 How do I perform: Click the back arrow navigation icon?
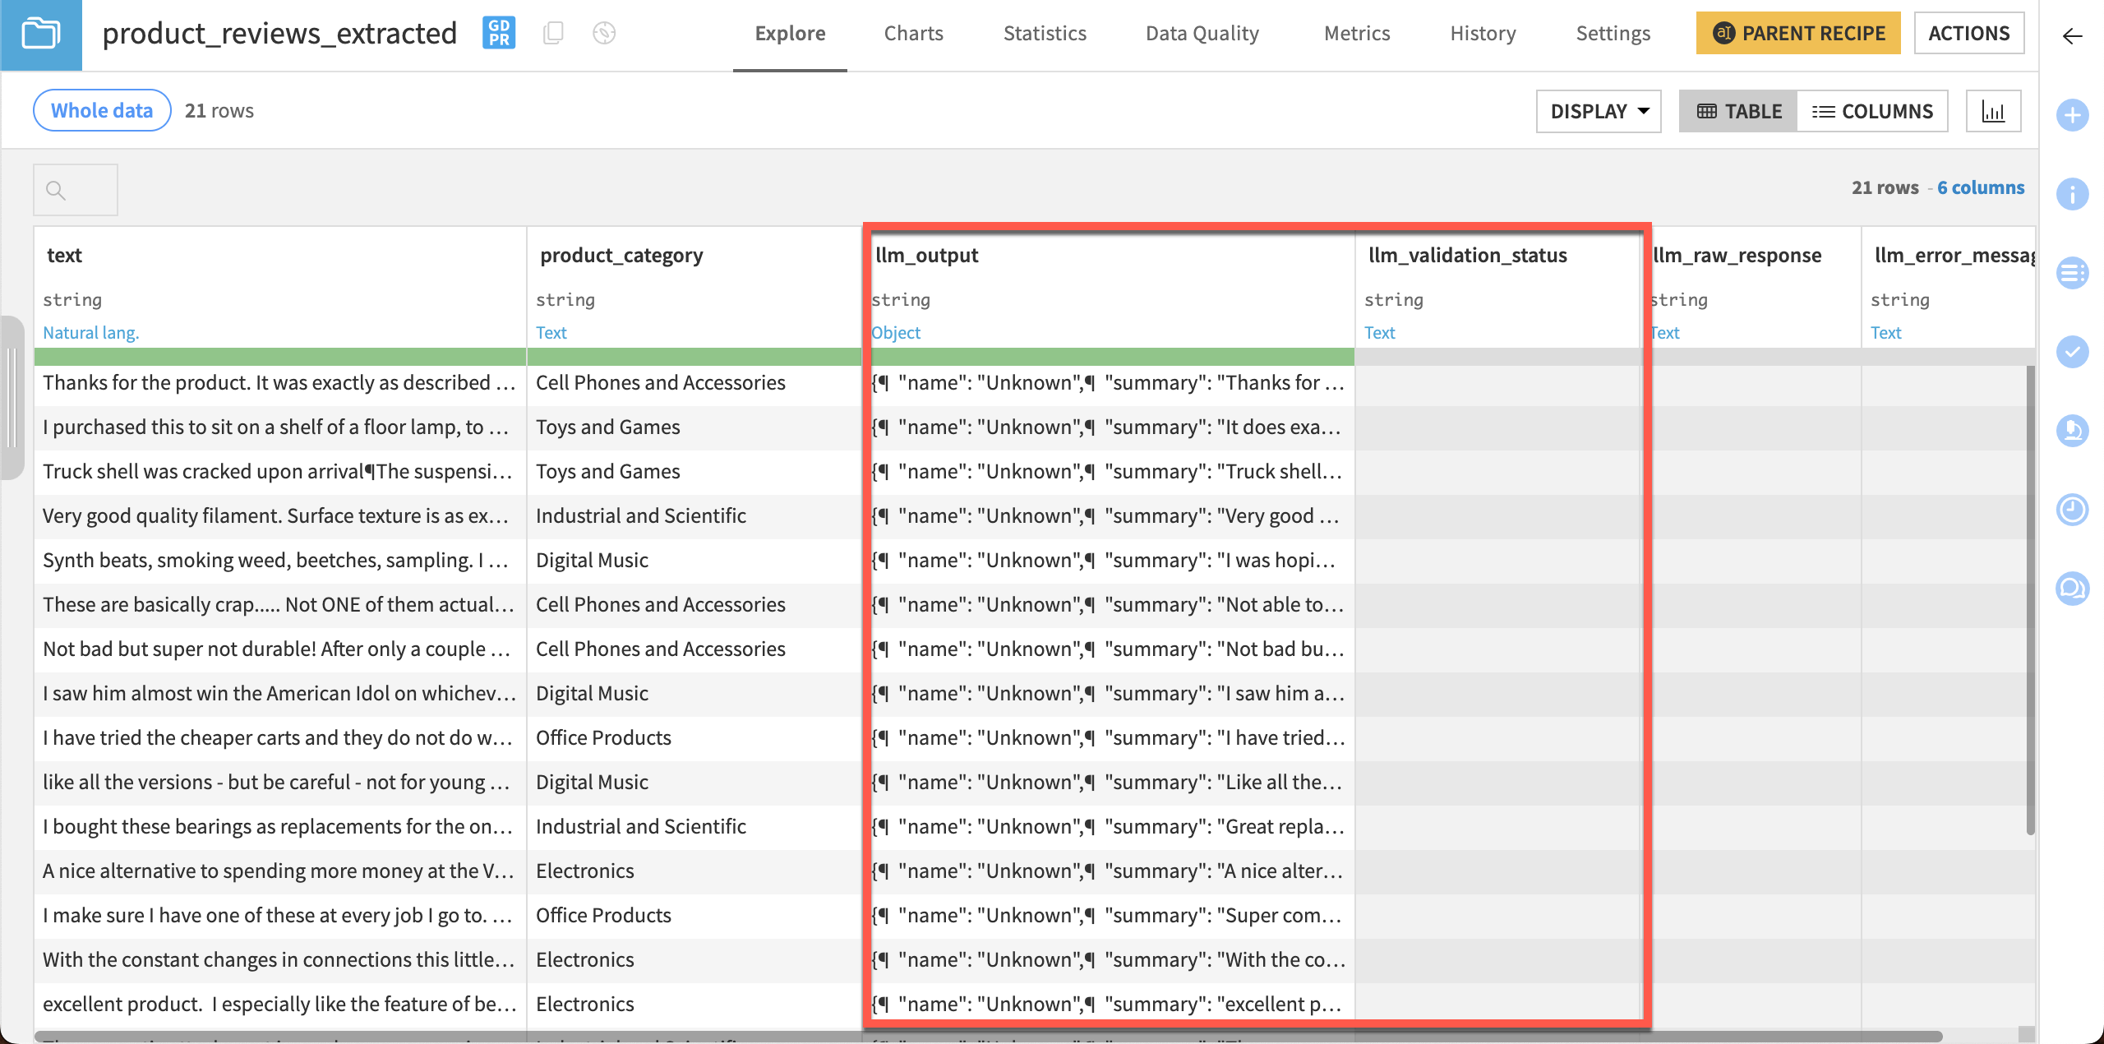[x=2072, y=35]
